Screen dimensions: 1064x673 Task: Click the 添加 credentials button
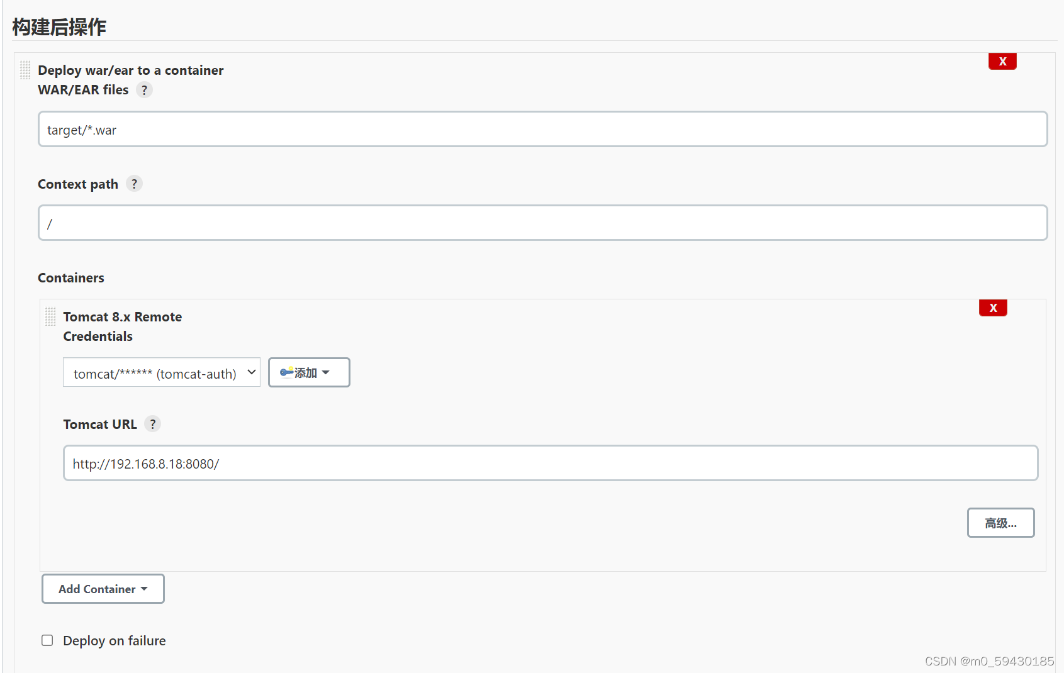tap(309, 372)
